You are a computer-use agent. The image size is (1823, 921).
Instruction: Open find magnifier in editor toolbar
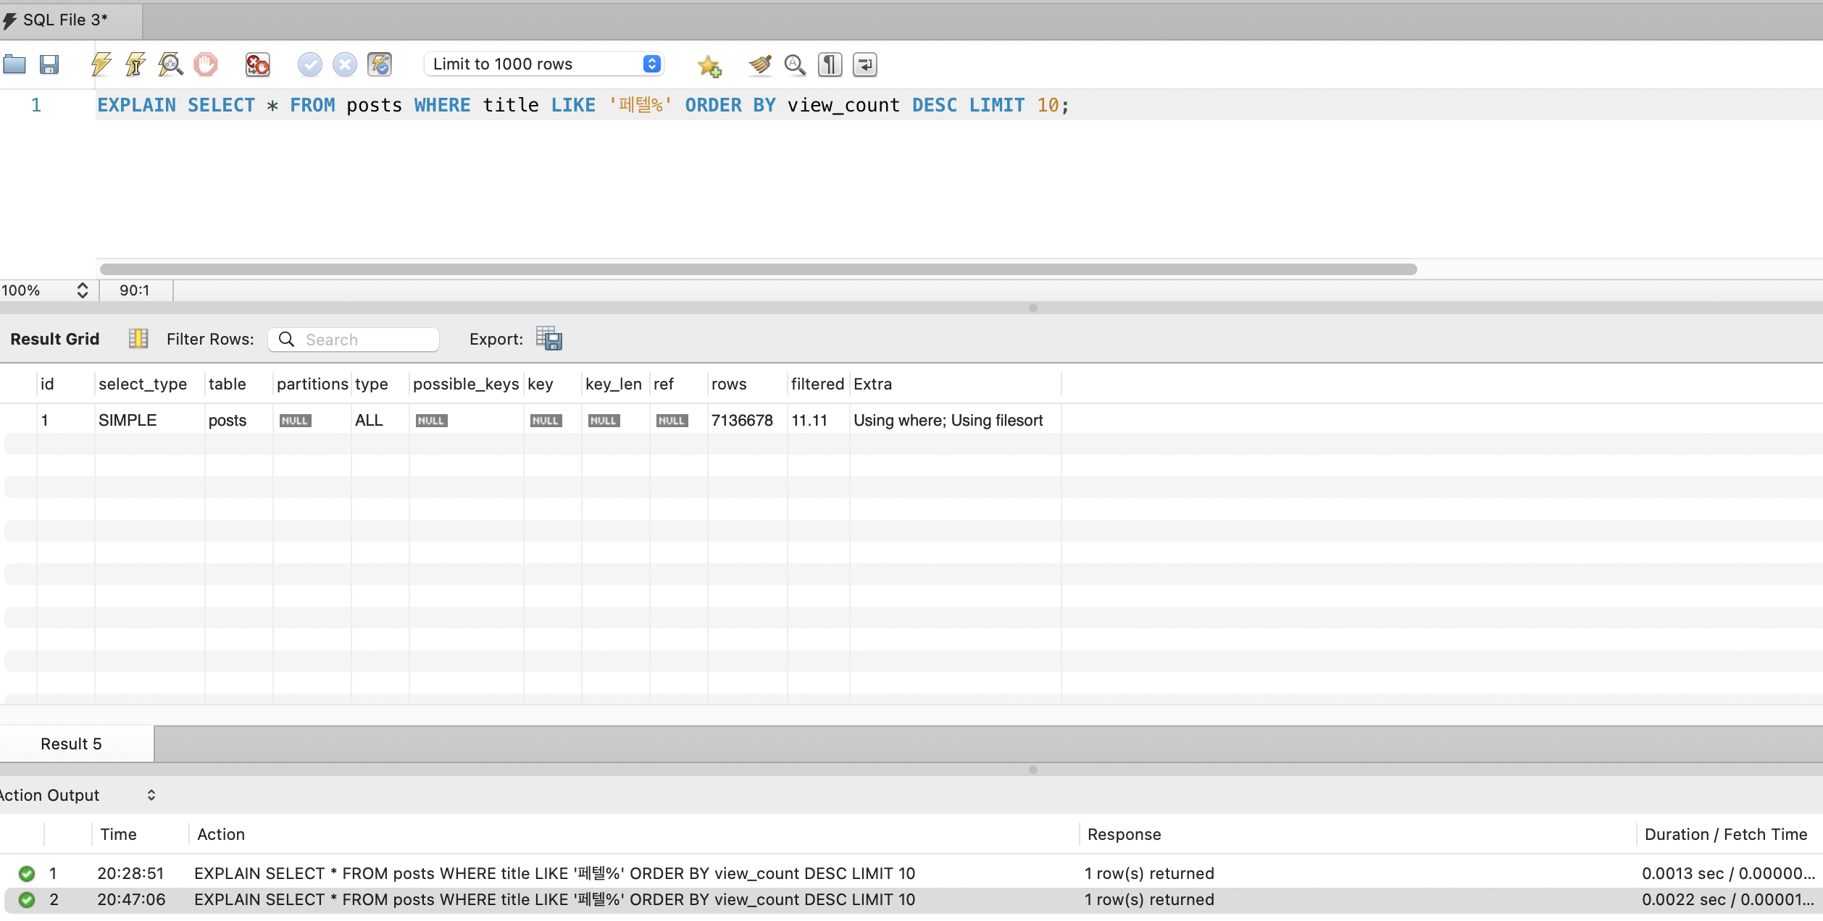pyautogui.click(x=795, y=64)
